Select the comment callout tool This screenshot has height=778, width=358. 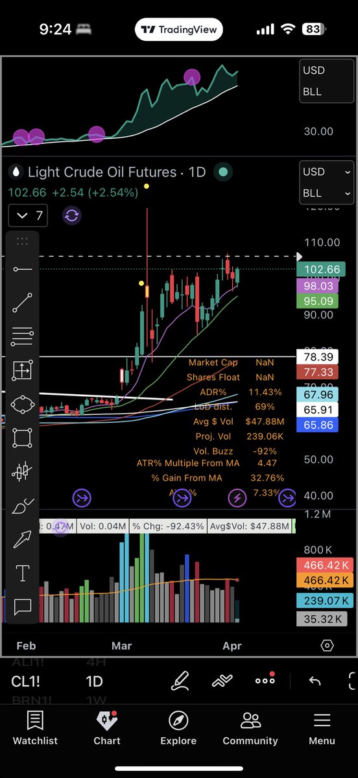23,607
